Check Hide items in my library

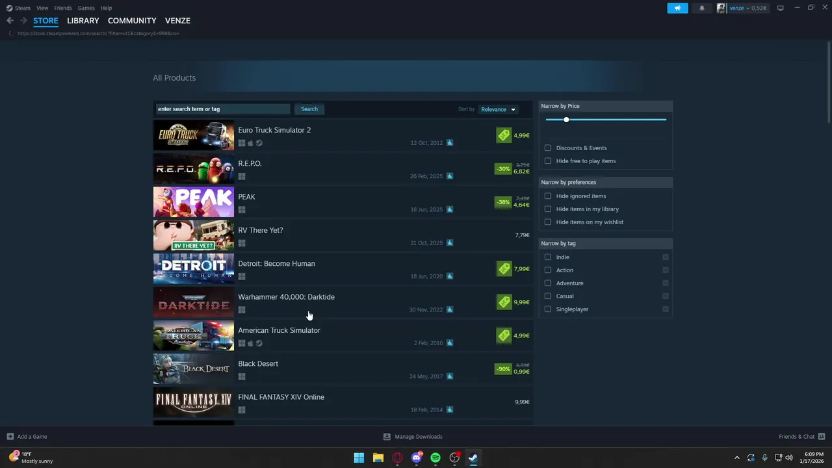[x=548, y=209]
